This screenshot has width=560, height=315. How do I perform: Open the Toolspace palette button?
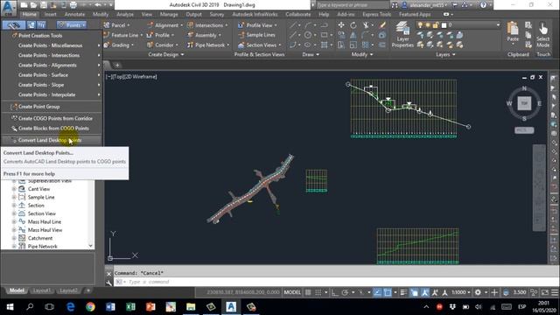point(14,25)
